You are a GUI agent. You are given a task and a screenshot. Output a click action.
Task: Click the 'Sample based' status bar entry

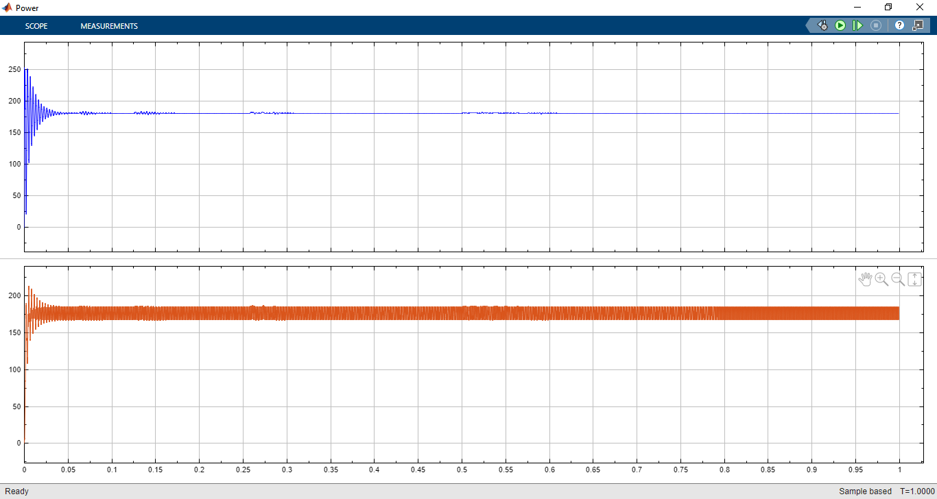click(x=865, y=491)
